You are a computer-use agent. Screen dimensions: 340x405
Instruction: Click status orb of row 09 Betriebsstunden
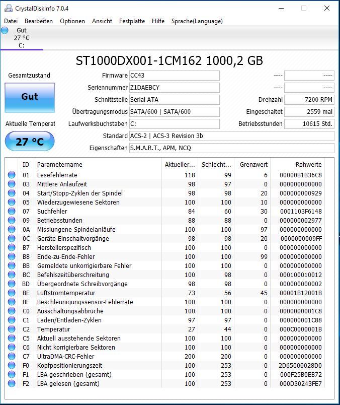(x=12, y=220)
